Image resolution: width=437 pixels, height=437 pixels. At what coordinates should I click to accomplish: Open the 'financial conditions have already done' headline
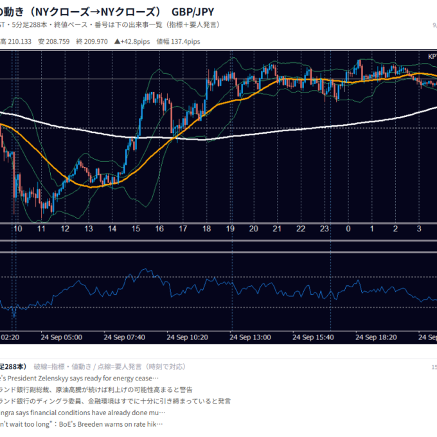(82, 413)
